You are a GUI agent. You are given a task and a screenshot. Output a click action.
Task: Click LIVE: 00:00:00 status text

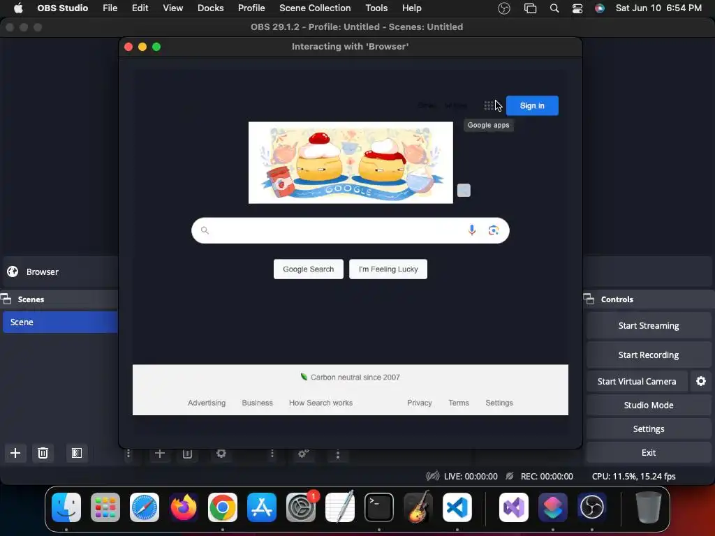471,476
